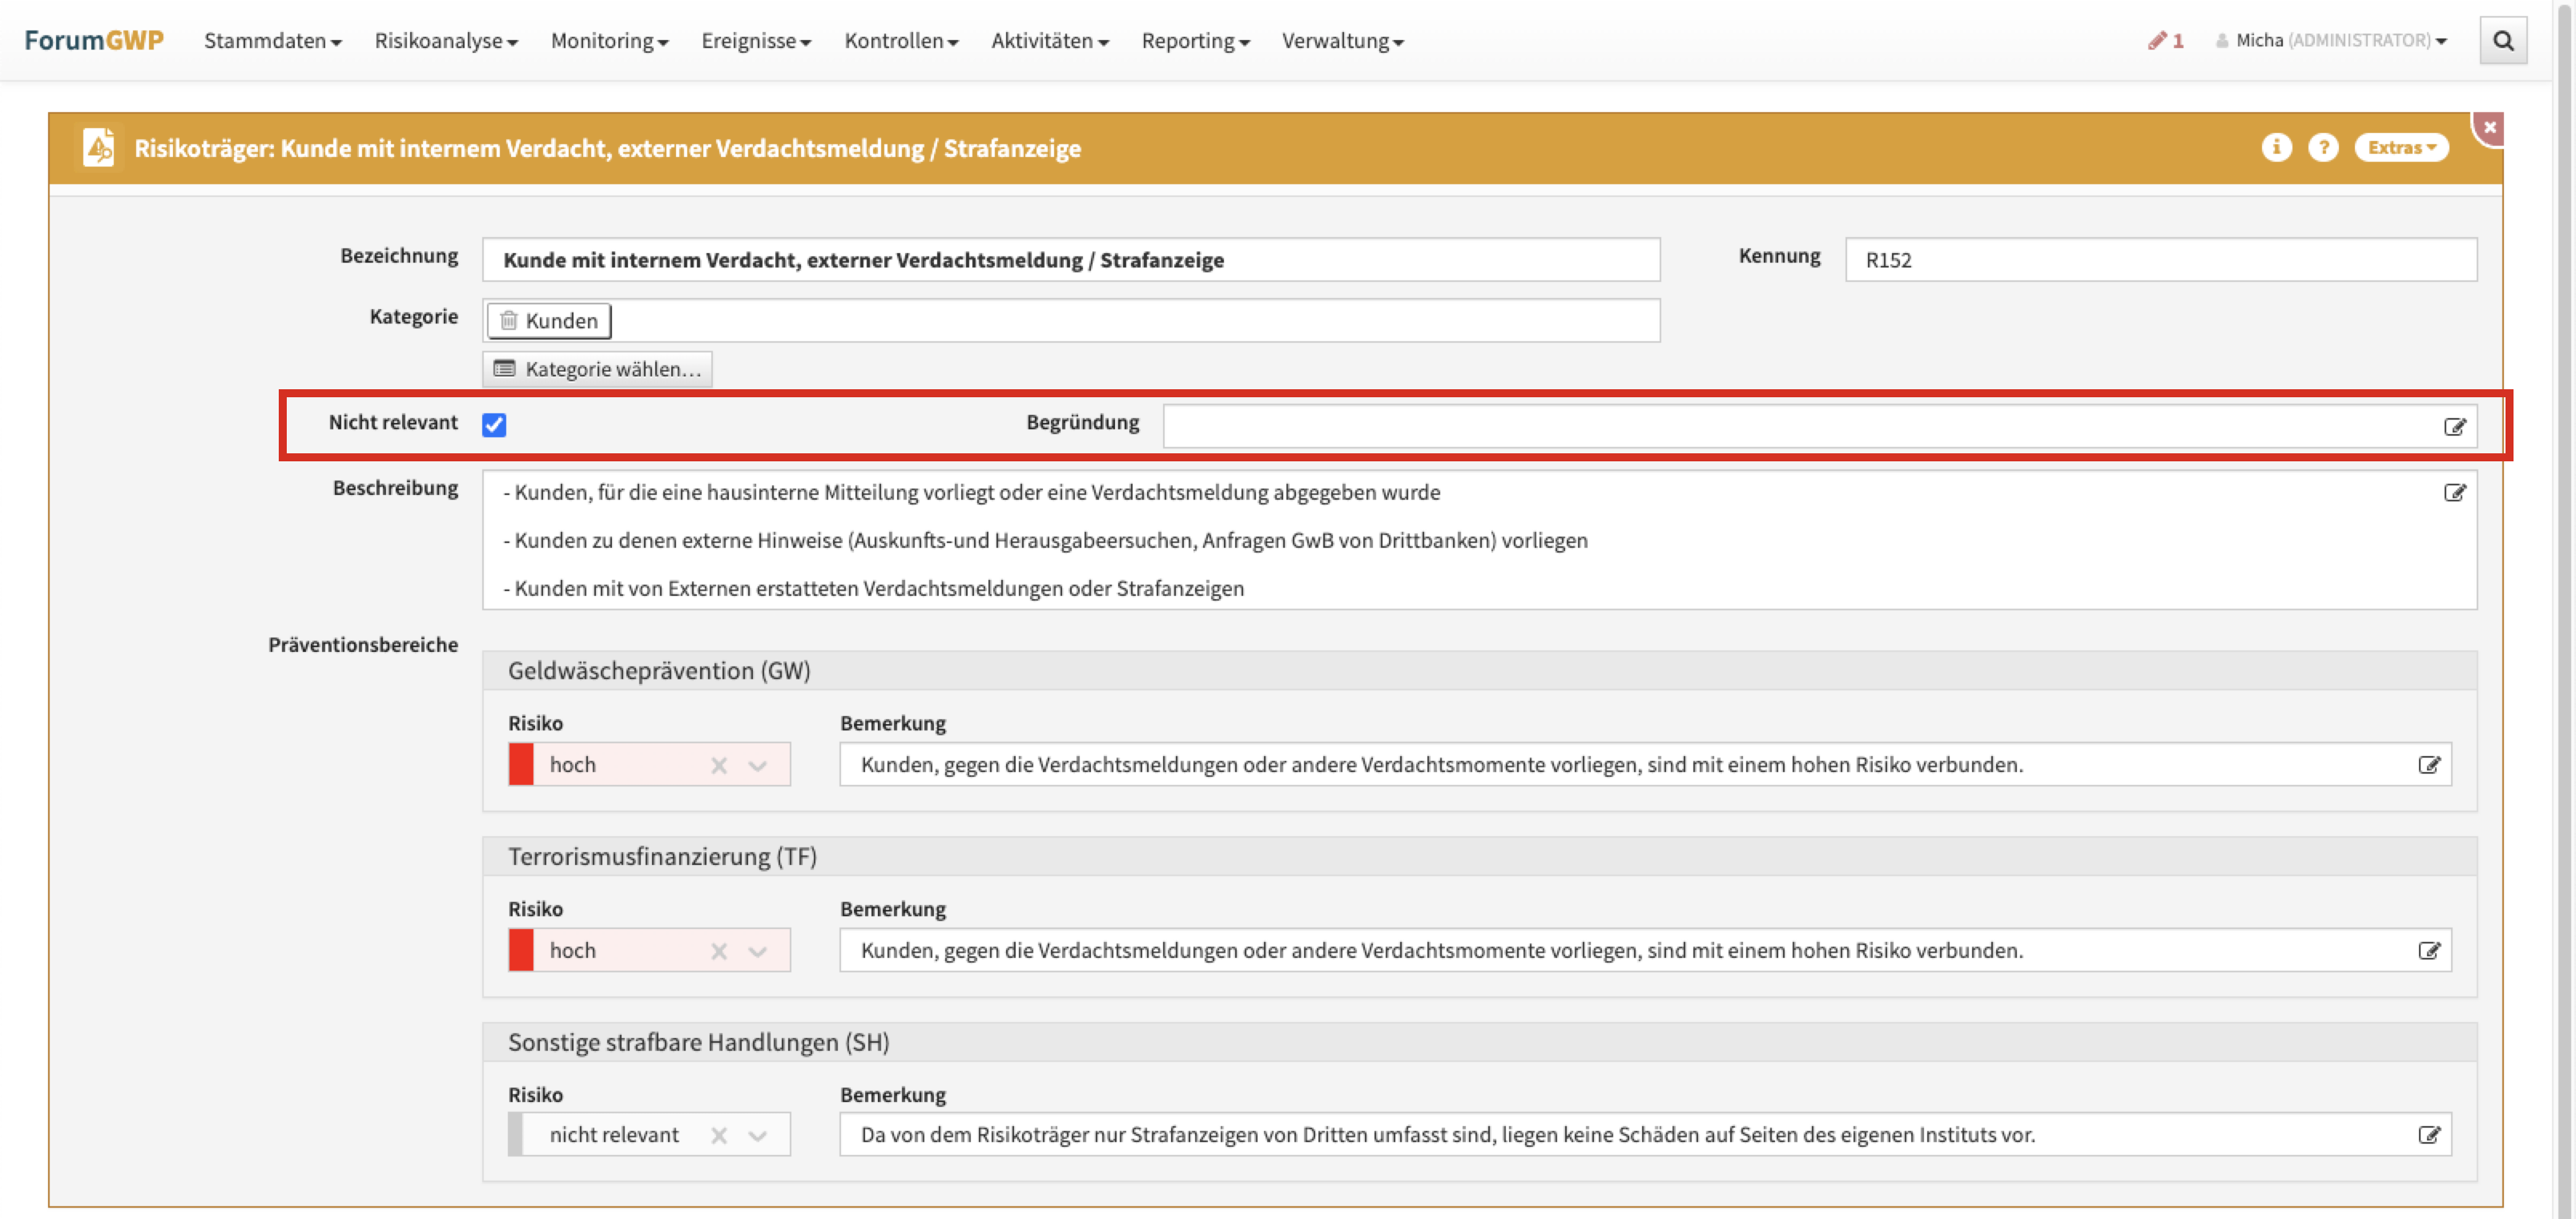Uncheck the Nicht relevant checkbox
The image size is (2576, 1219).
point(494,425)
